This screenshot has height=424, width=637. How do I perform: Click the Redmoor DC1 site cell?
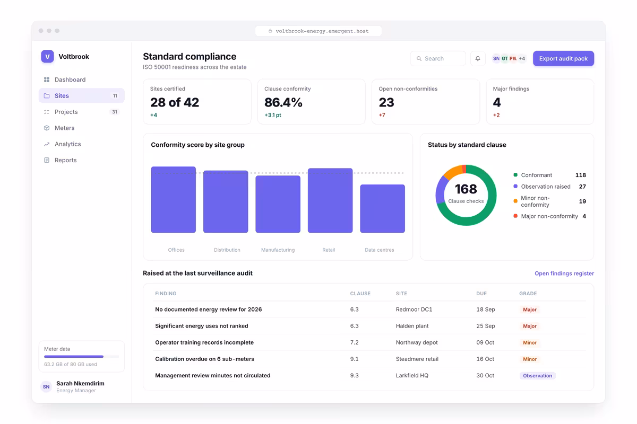point(414,310)
